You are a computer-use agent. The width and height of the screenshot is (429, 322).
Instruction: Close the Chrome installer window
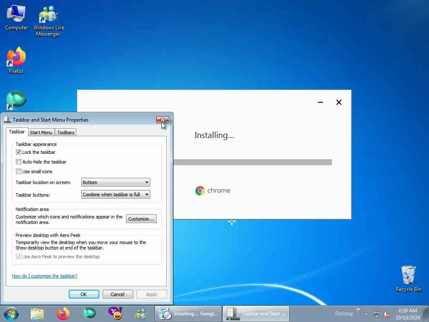coord(339,102)
